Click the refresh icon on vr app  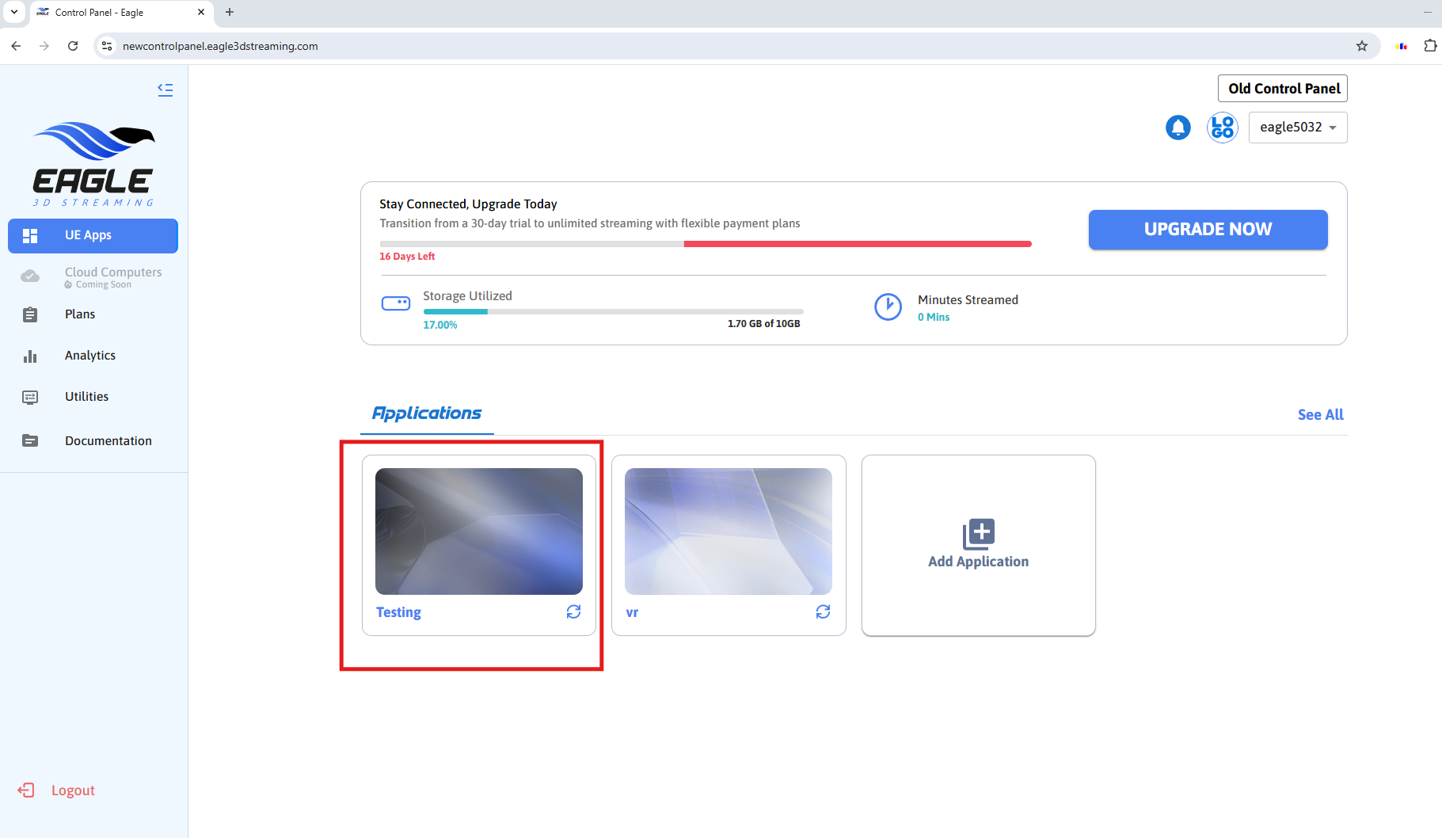(x=823, y=611)
